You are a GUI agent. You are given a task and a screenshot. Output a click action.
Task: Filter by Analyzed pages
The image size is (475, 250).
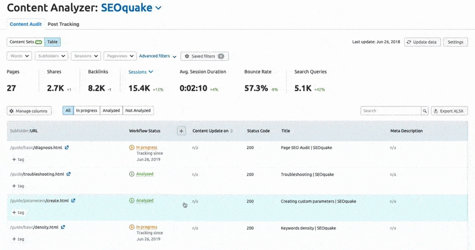point(111,111)
